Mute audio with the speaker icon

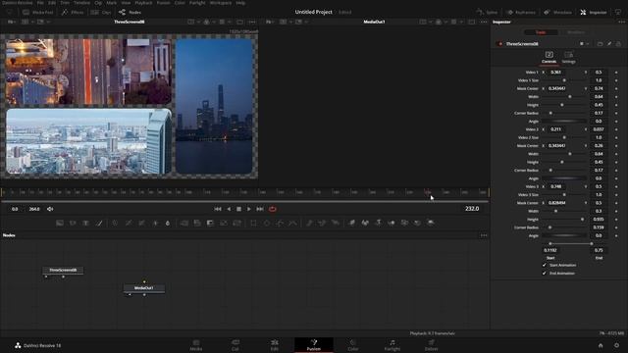coord(50,209)
